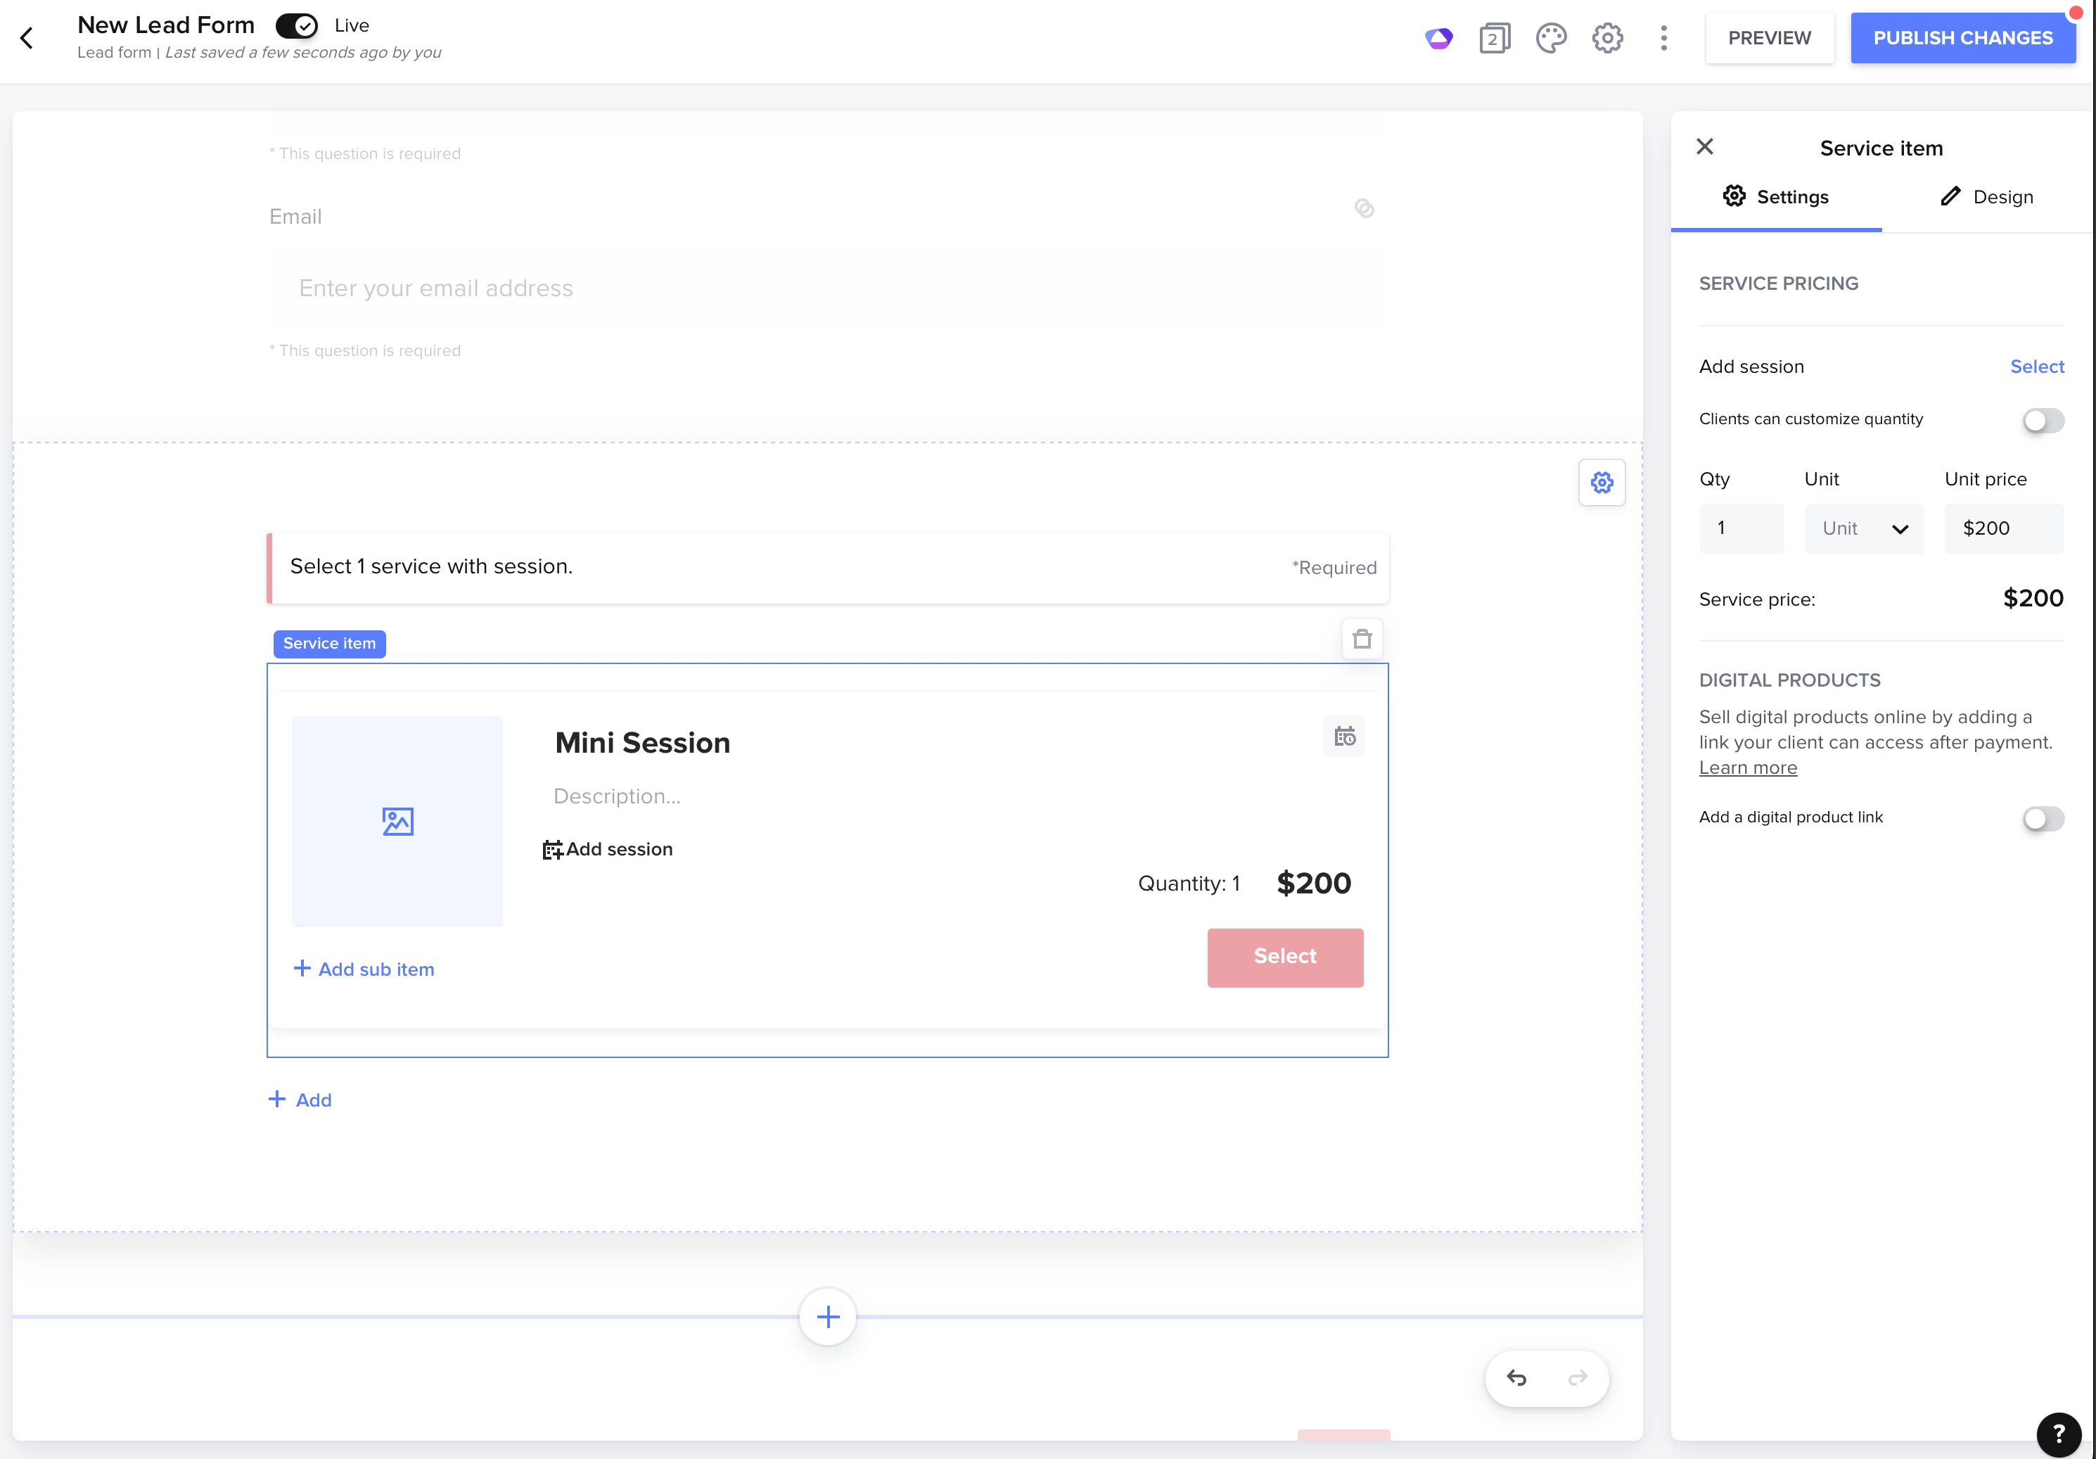Screen dimensions: 2096x1459
Task: Click the Unit price field showing $200
Action: (x=2003, y=528)
